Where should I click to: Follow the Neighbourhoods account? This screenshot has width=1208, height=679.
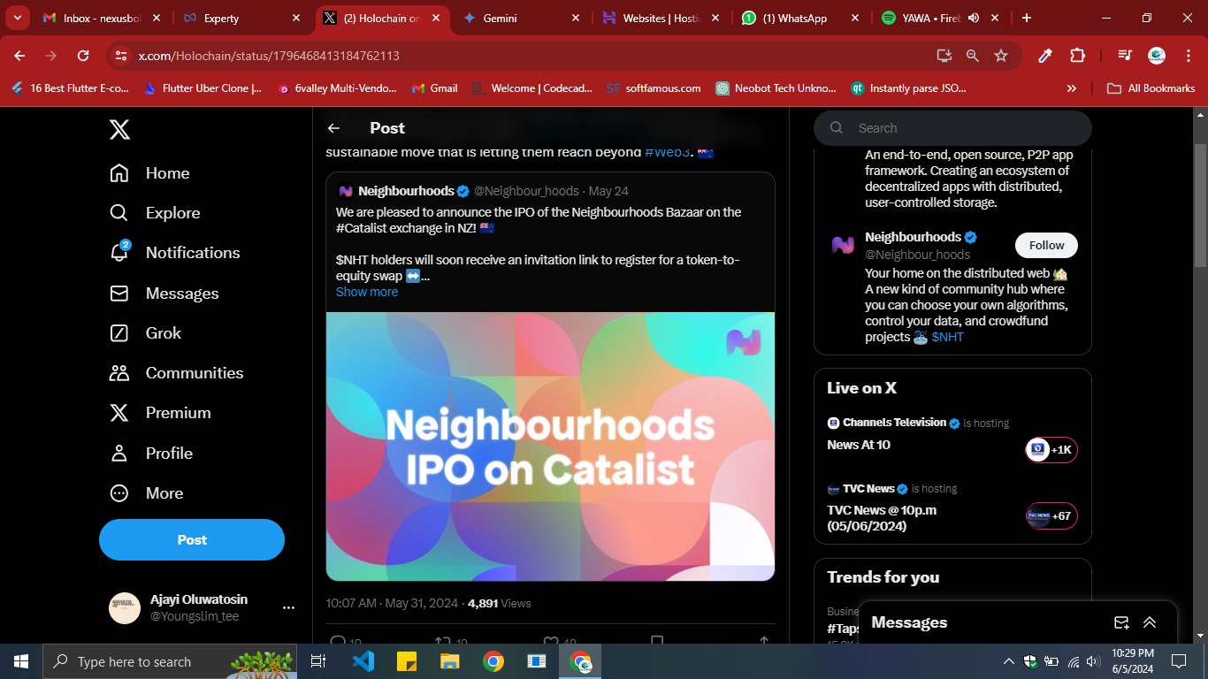[1046, 245]
